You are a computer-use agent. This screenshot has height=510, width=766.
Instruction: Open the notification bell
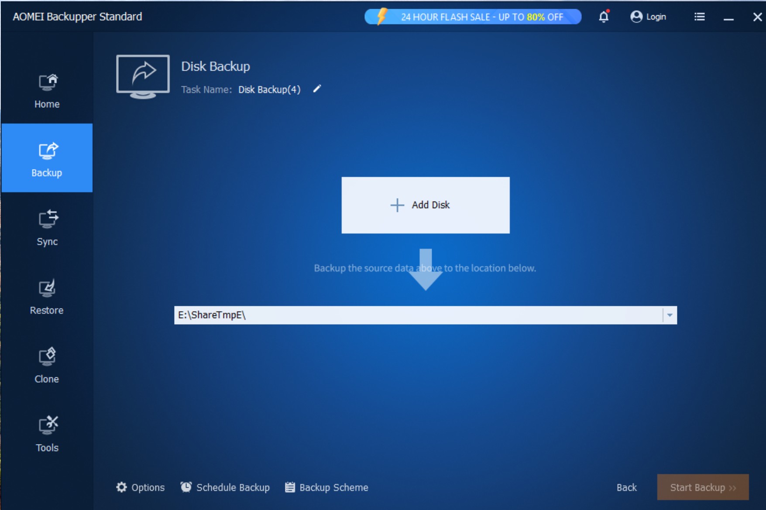tap(604, 17)
